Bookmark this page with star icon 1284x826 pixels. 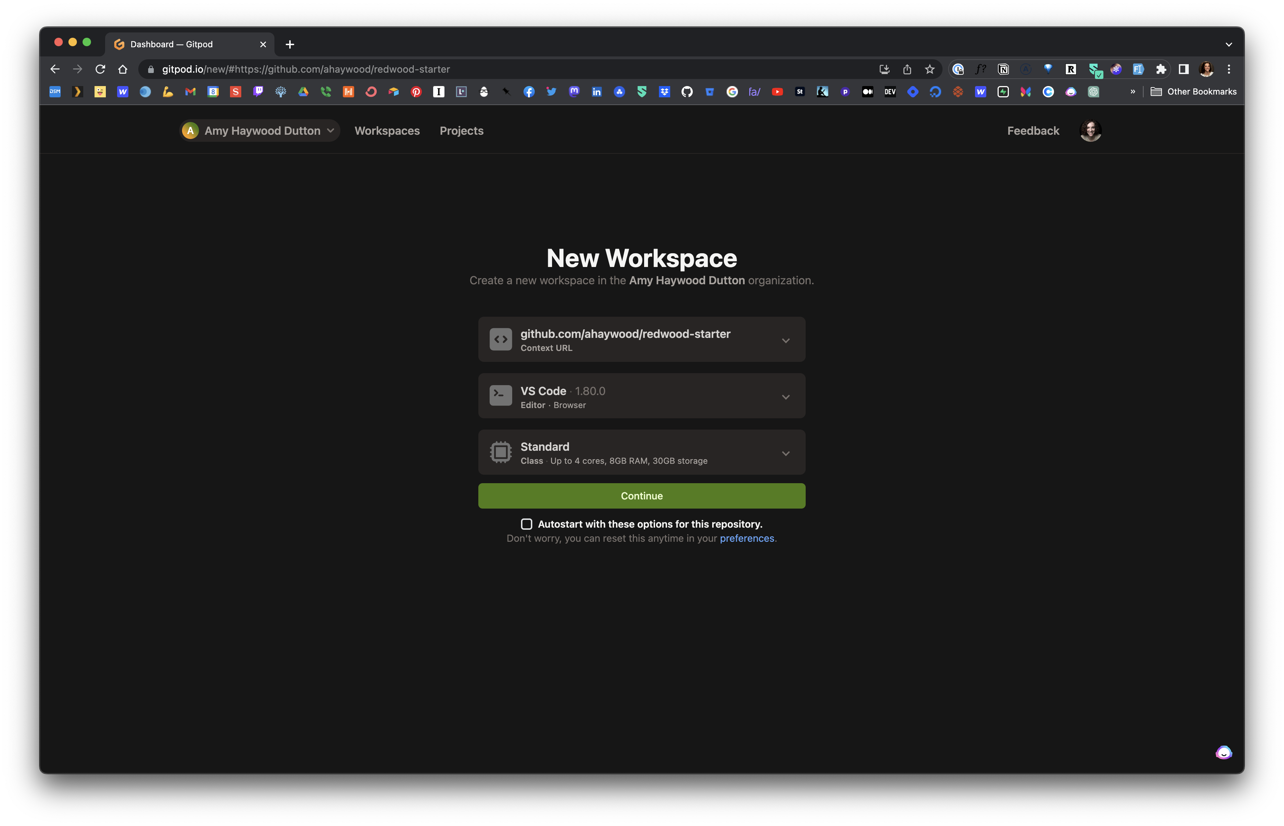[x=929, y=69]
